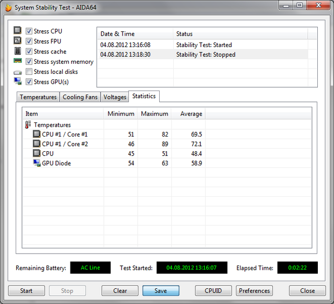Sort by the Minimum column header
The width and height of the screenshot is (334, 304).
click(x=121, y=114)
